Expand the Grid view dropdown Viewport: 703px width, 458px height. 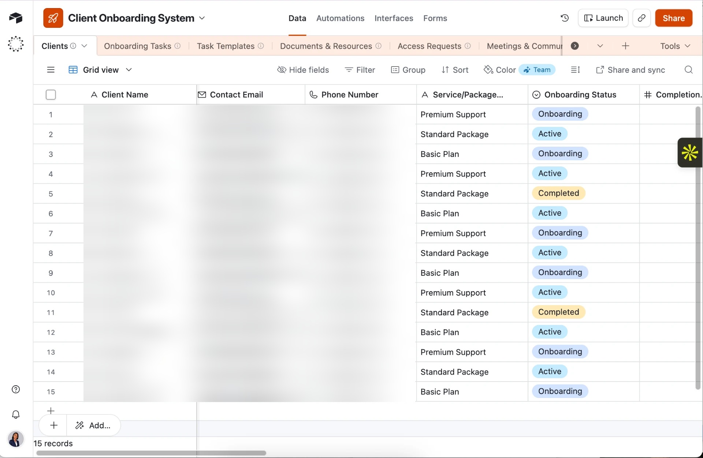pos(129,70)
